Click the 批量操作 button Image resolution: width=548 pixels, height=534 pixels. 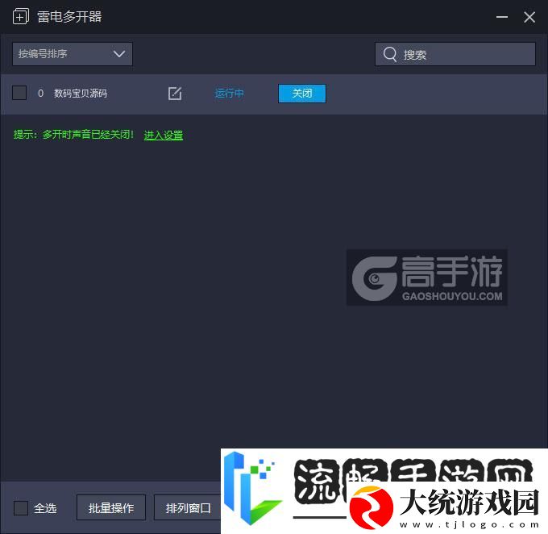tap(111, 507)
